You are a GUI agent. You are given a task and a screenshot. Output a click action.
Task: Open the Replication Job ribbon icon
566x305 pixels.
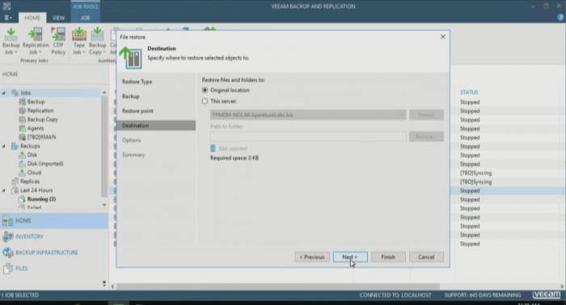point(35,36)
